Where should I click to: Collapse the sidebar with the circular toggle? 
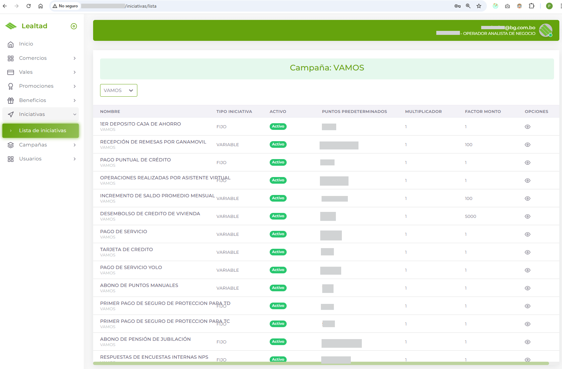point(73,26)
